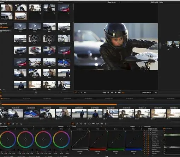Stop playback in the viewer
The image size is (180, 157).
112,93
